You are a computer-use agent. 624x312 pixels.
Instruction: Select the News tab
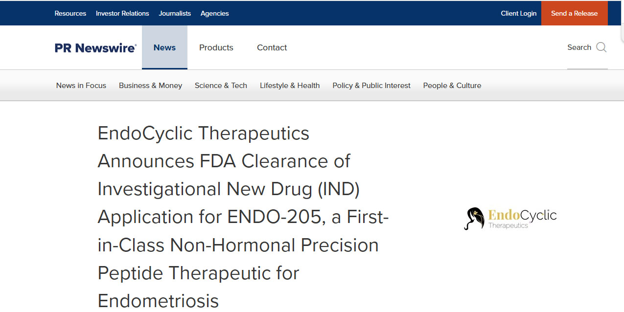click(x=164, y=47)
